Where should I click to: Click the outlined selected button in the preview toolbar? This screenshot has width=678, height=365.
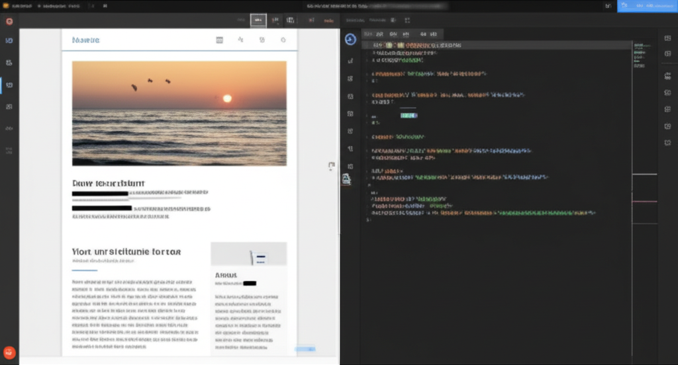258,20
